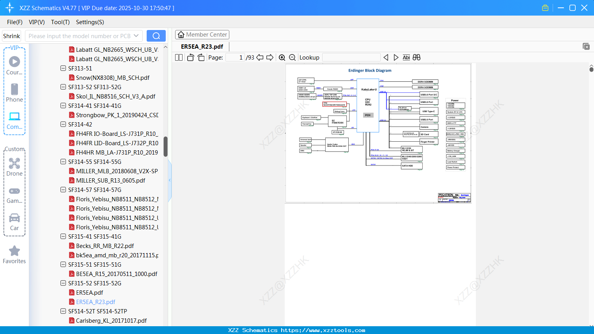Image resolution: width=594 pixels, height=334 pixels.
Task: Open Snow(NX8308)_MB_SCH.pdf
Action: (x=113, y=77)
